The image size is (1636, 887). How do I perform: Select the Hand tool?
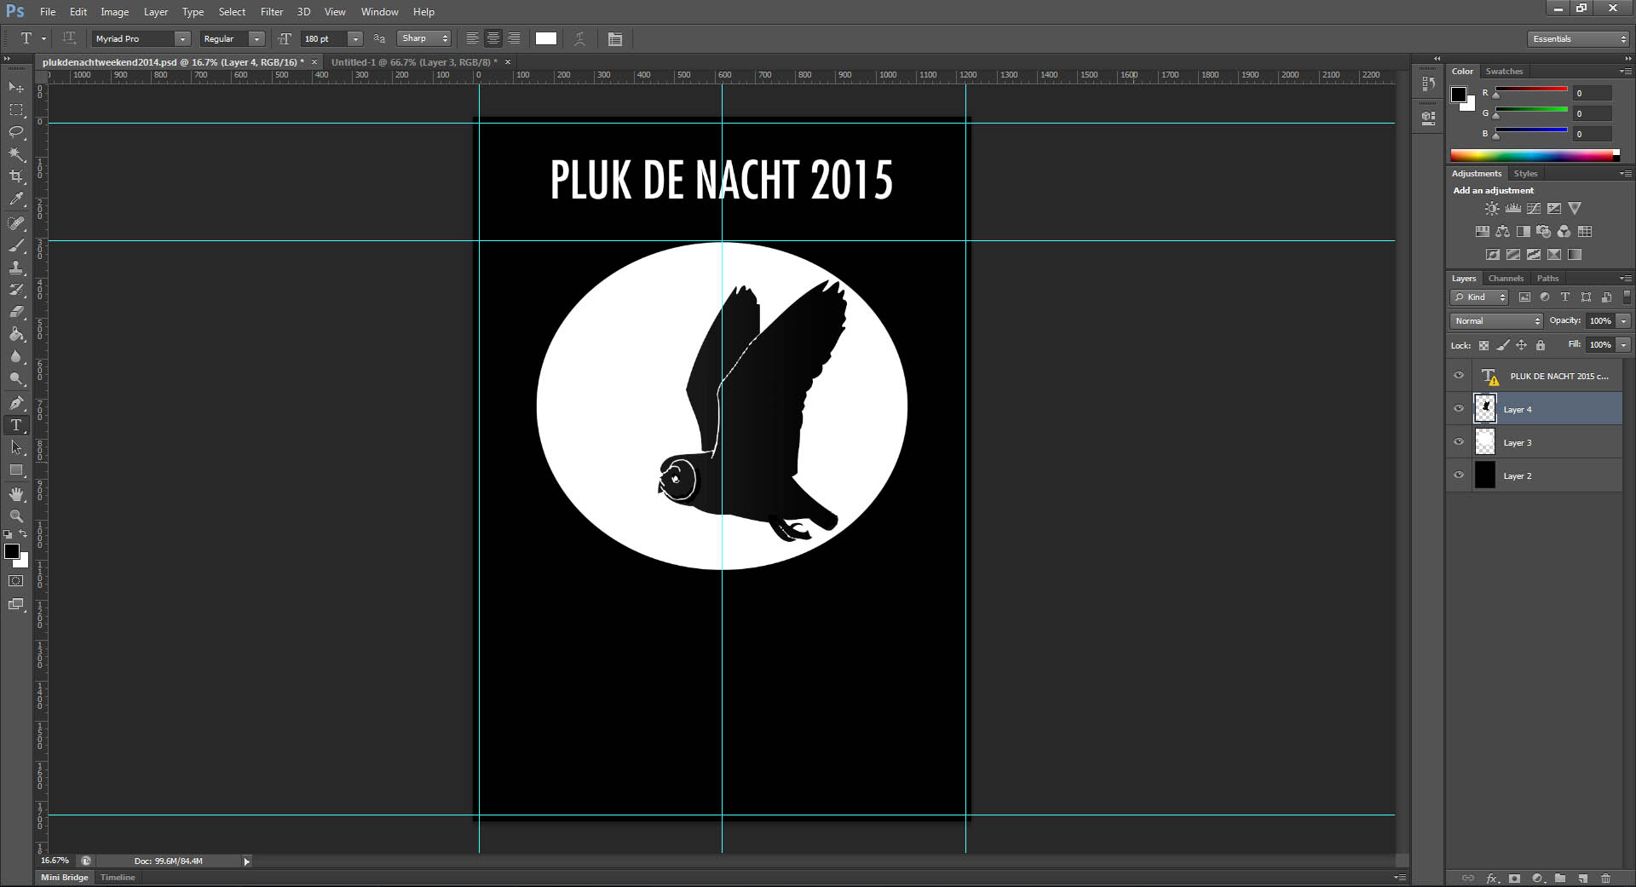tap(16, 494)
